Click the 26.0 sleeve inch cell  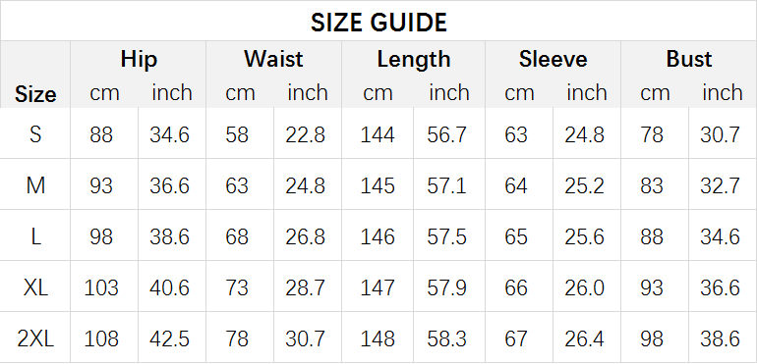tap(585, 288)
